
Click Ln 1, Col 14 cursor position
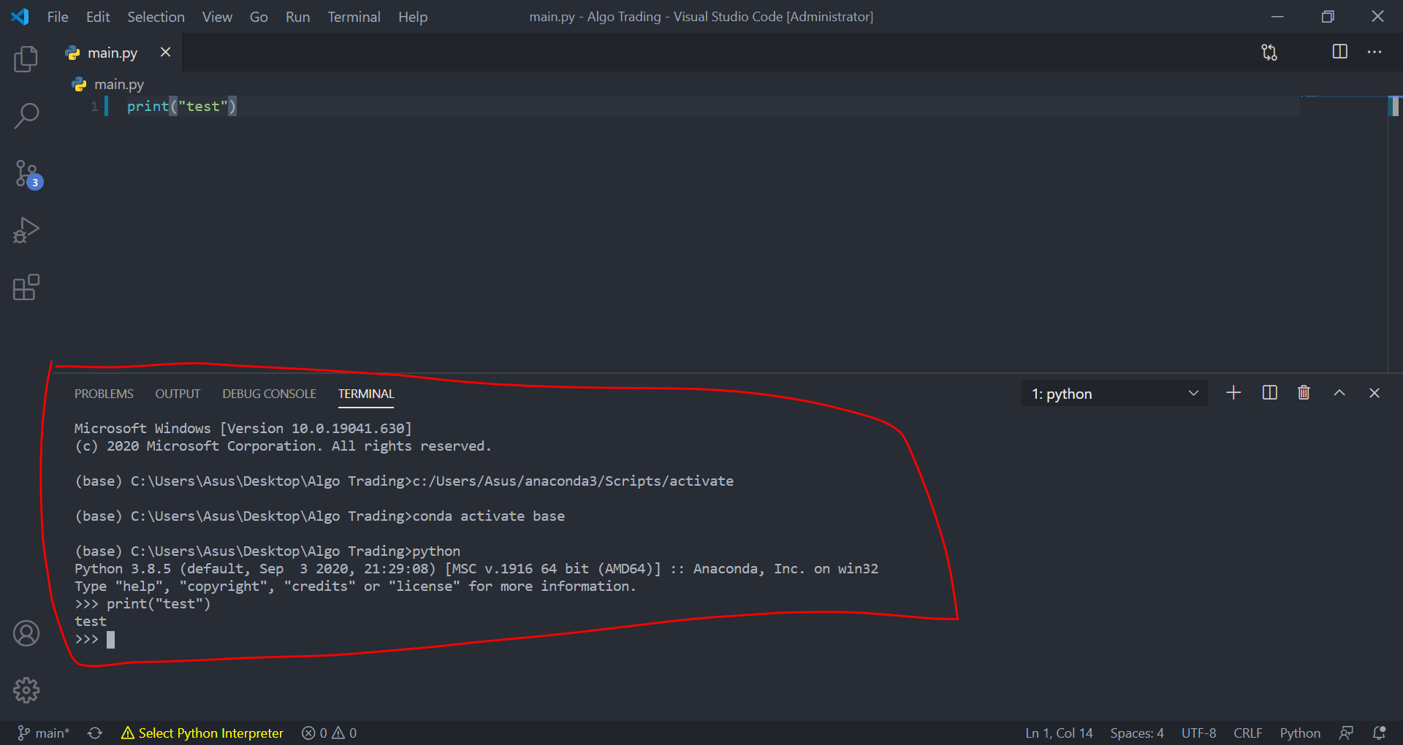point(1059,733)
